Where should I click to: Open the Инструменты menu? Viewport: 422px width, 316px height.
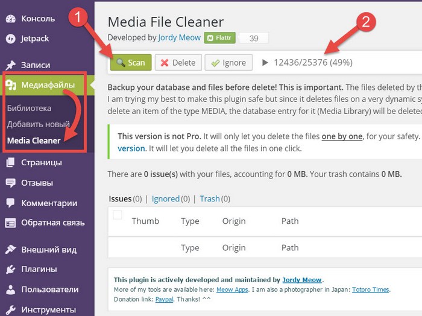(47, 309)
